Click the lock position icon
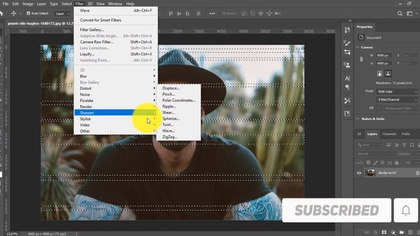The width and height of the screenshot is (420, 236). tap(383, 163)
